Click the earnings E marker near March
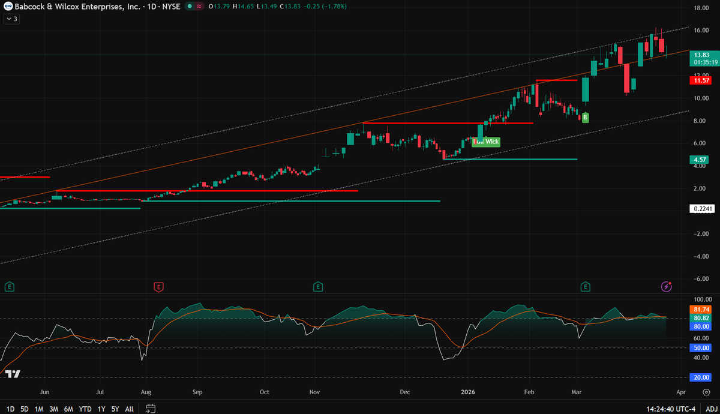 coord(585,287)
